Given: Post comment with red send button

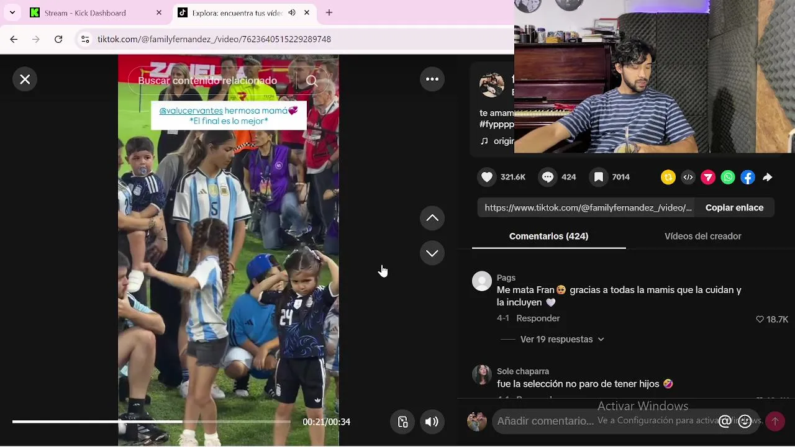Looking at the screenshot, I should (775, 422).
